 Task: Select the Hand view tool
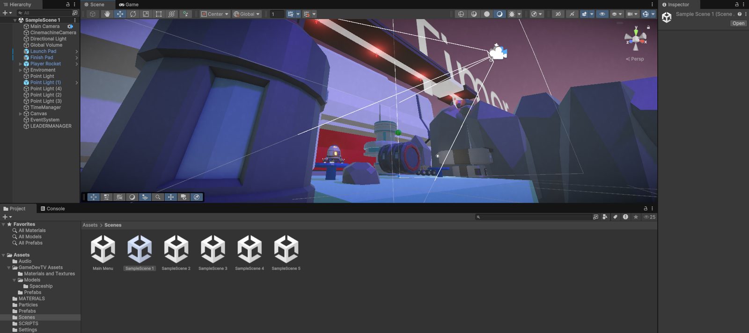point(107,14)
